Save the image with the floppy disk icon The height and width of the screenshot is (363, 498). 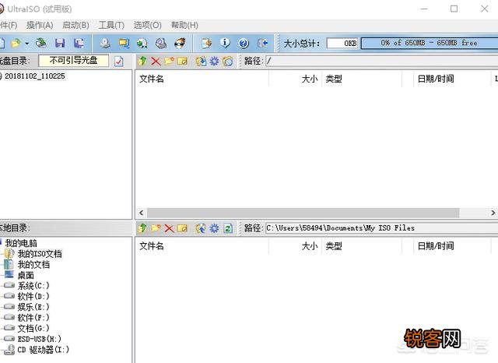(x=60, y=43)
